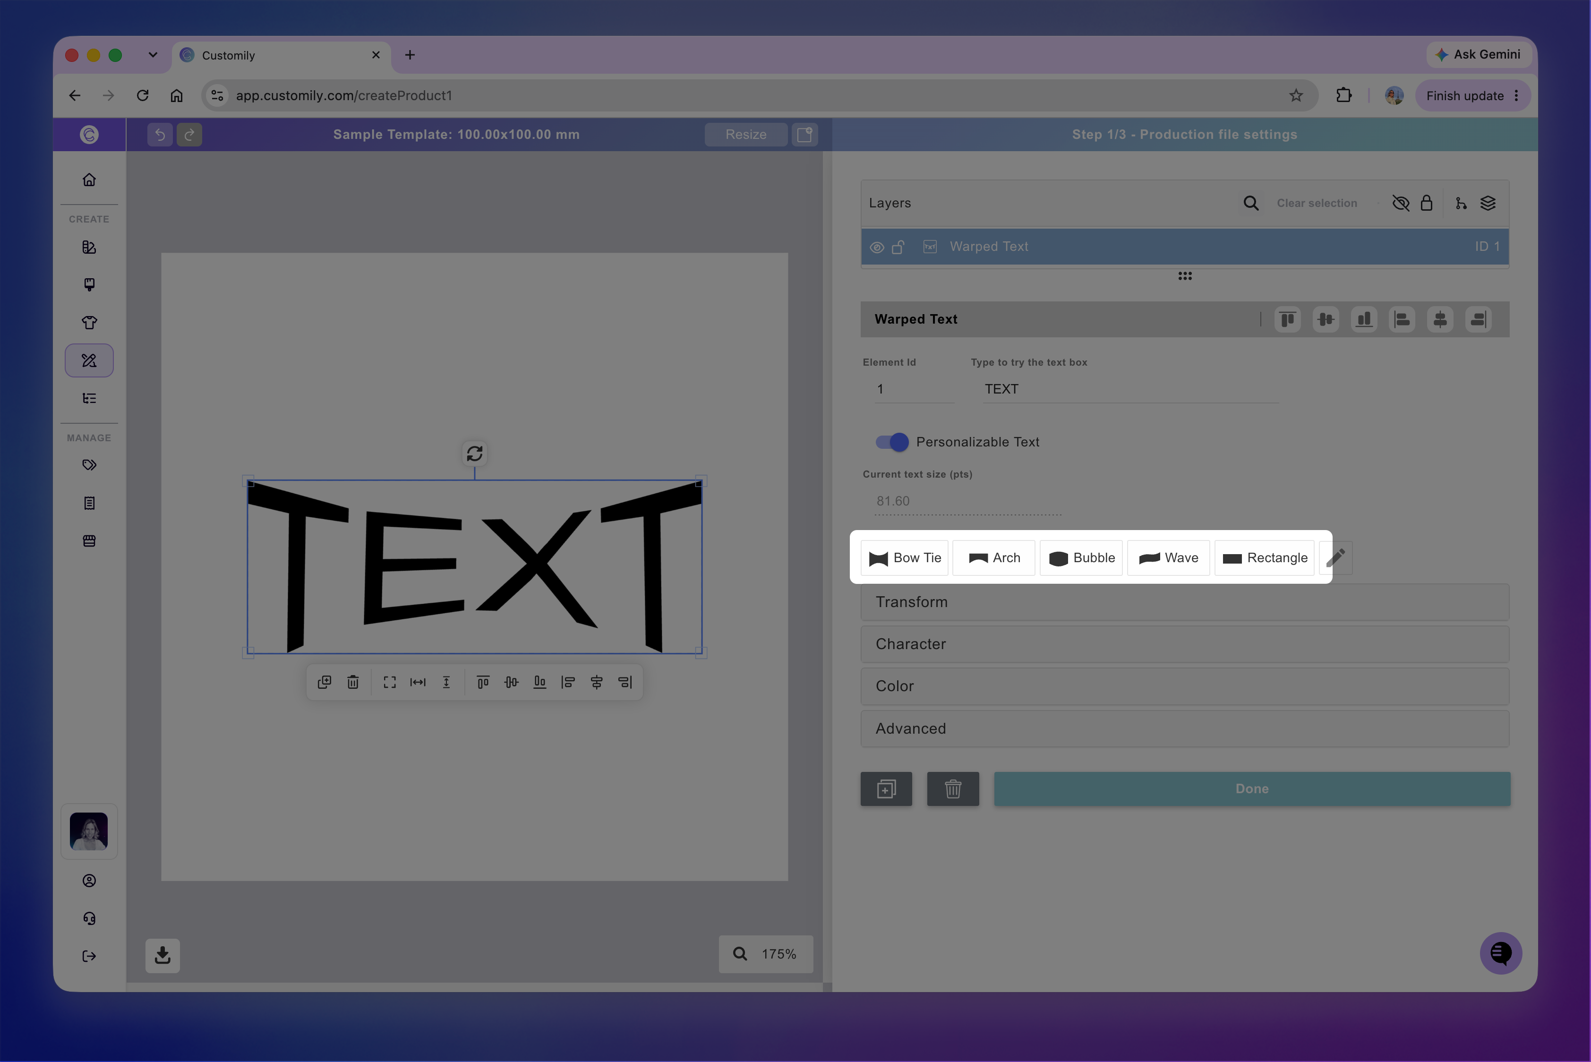Expand the Character section
Image resolution: width=1591 pixels, height=1062 pixels.
coord(1185,644)
